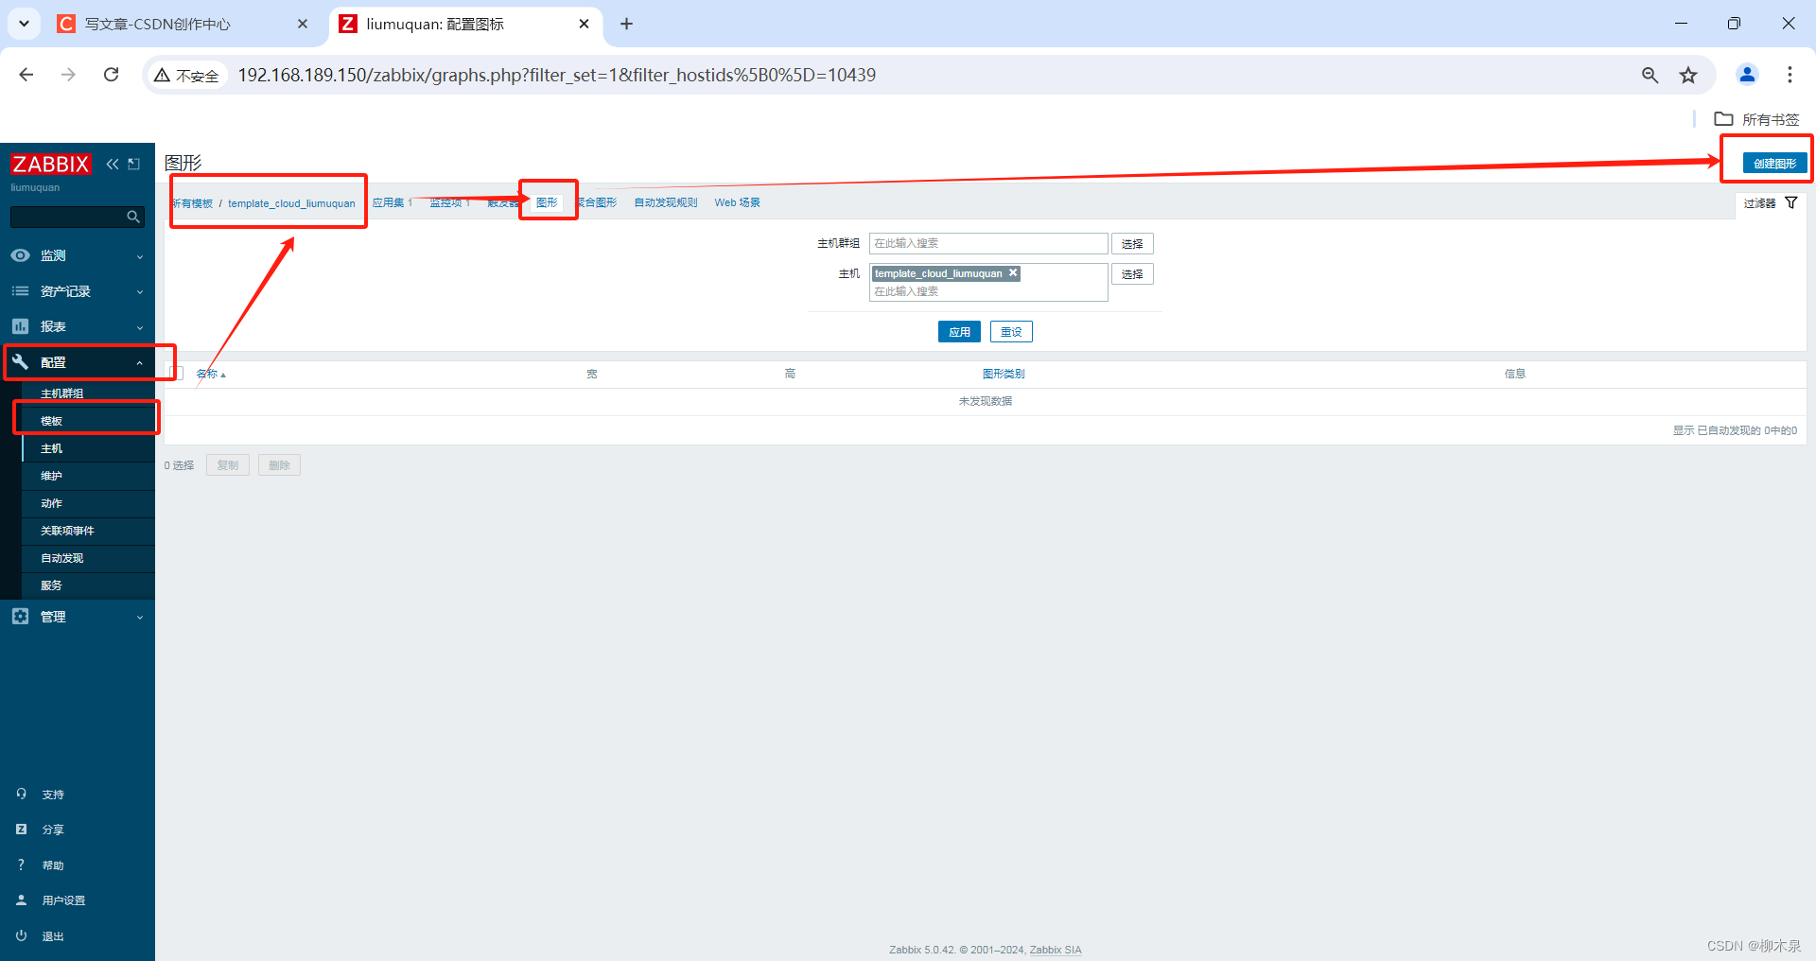Screen dimensions: 1816x961
Task: Click the question mark icon for 帮助
Action: [21, 865]
